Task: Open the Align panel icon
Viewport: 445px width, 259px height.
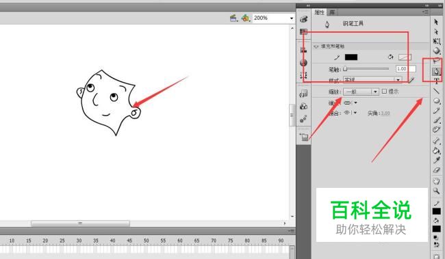Action: (303, 50)
